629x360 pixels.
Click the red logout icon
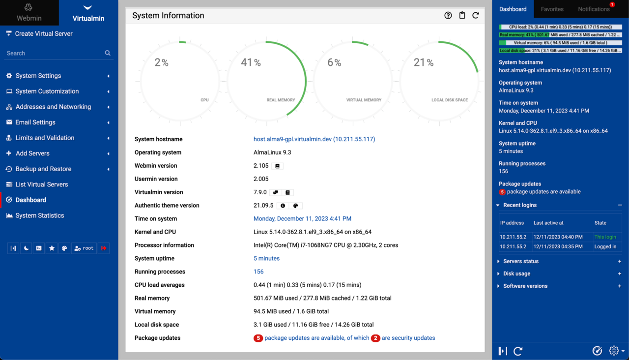tap(104, 248)
